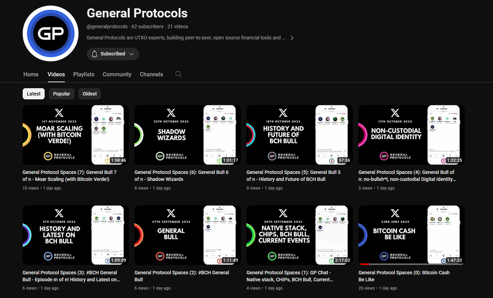Open Native Stack, CHIPs, BCH Bull thumbnail

point(299,235)
